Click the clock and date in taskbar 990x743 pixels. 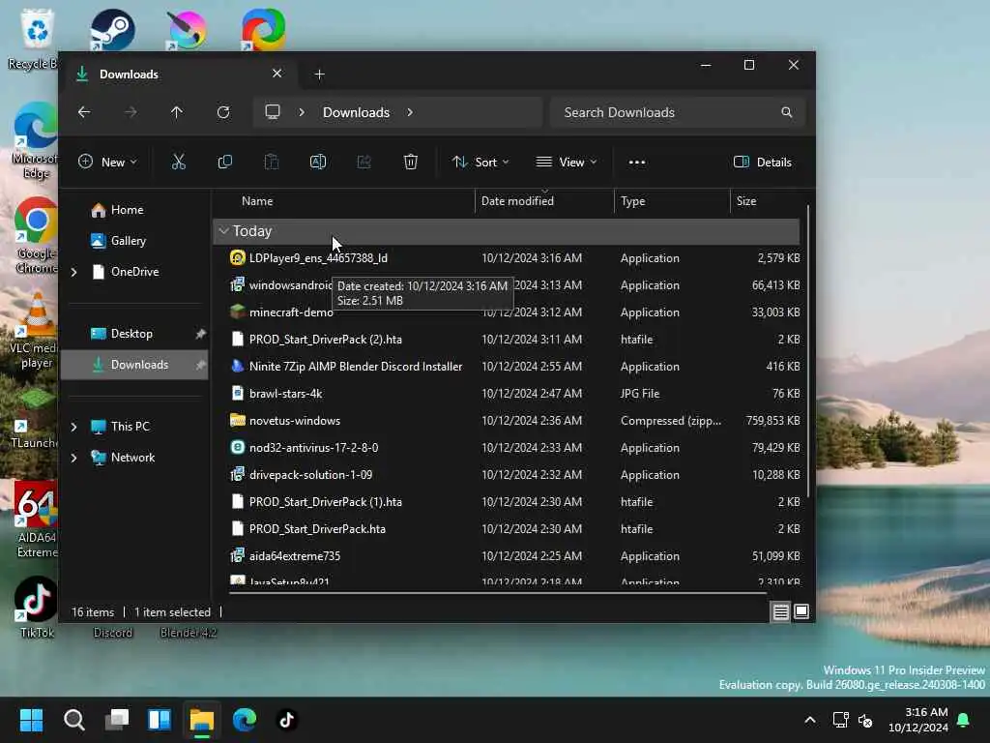(x=918, y=720)
